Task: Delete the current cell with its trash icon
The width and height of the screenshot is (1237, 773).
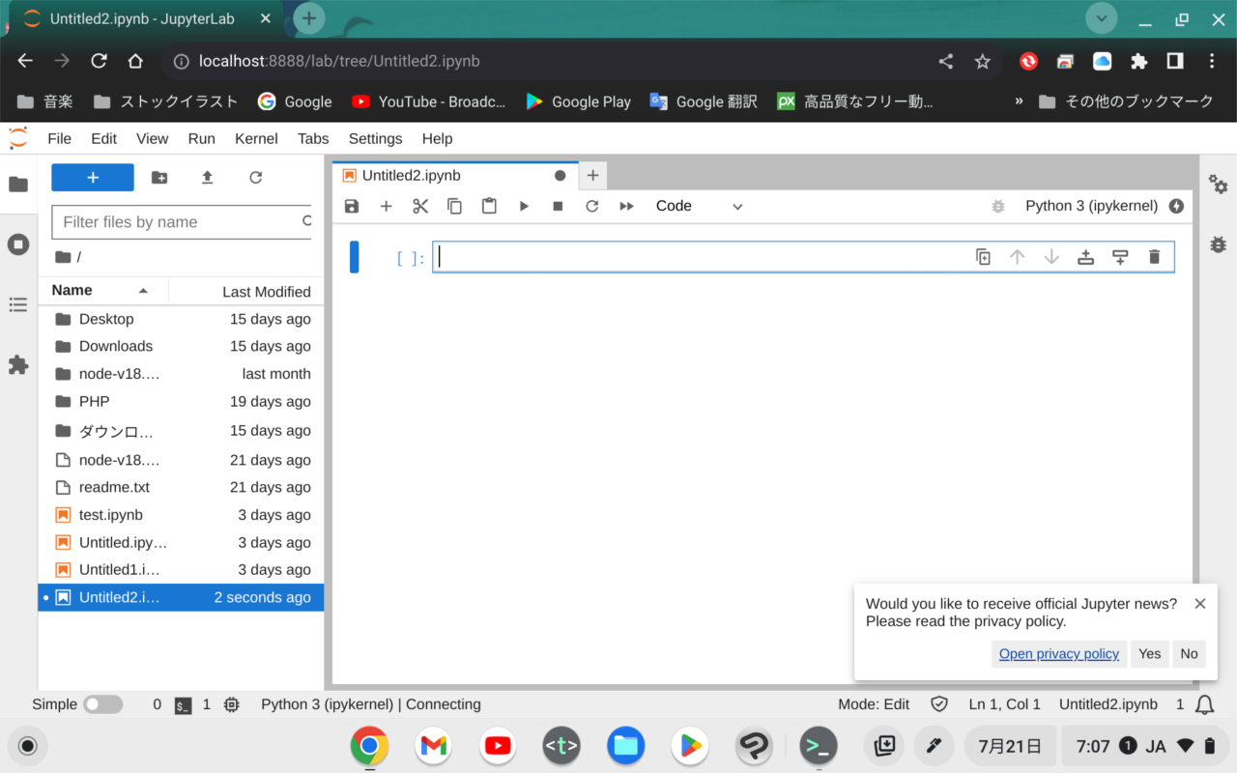Action: tap(1154, 256)
